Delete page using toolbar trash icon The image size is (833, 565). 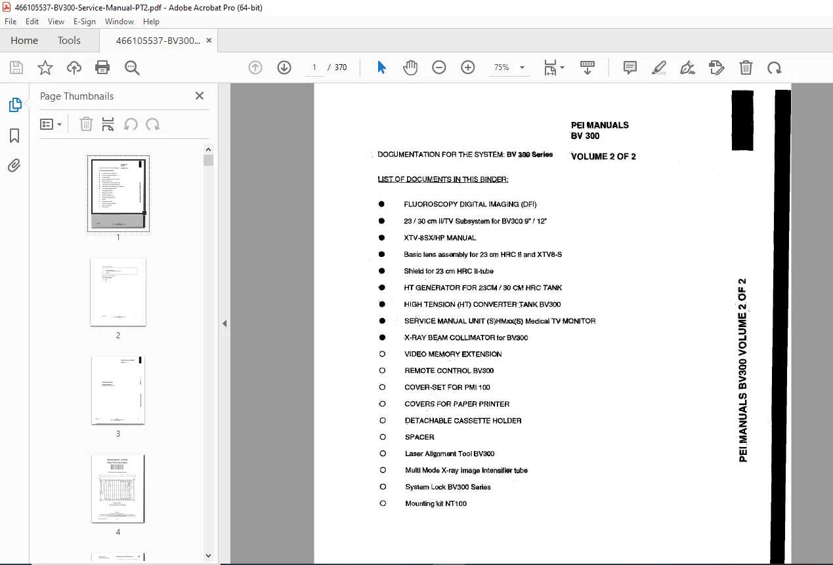pos(746,68)
